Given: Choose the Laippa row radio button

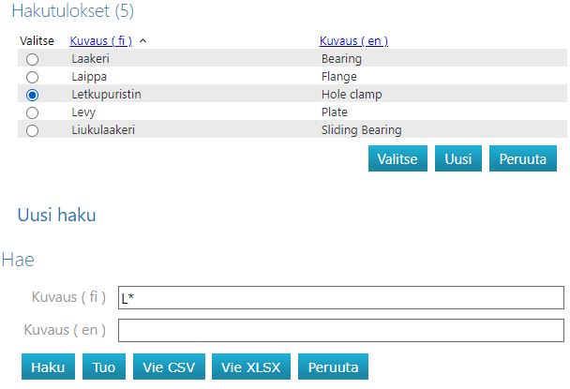Looking at the screenshot, I should pyautogui.click(x=33, y=77).
